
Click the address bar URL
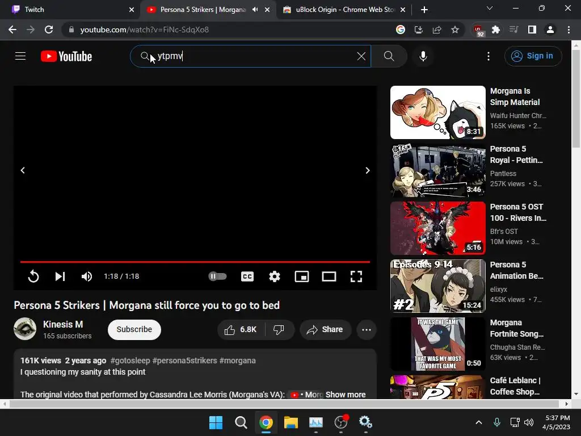pos(145,30)
